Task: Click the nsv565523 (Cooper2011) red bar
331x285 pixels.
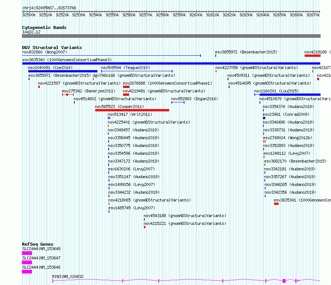Action: (132, 110)
